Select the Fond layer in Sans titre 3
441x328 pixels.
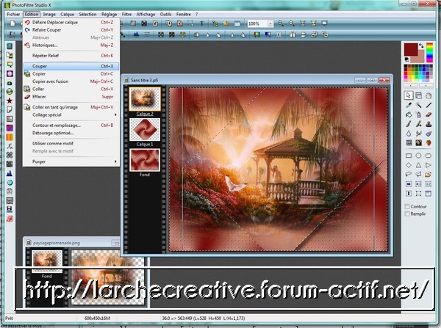tap(145, 160)
